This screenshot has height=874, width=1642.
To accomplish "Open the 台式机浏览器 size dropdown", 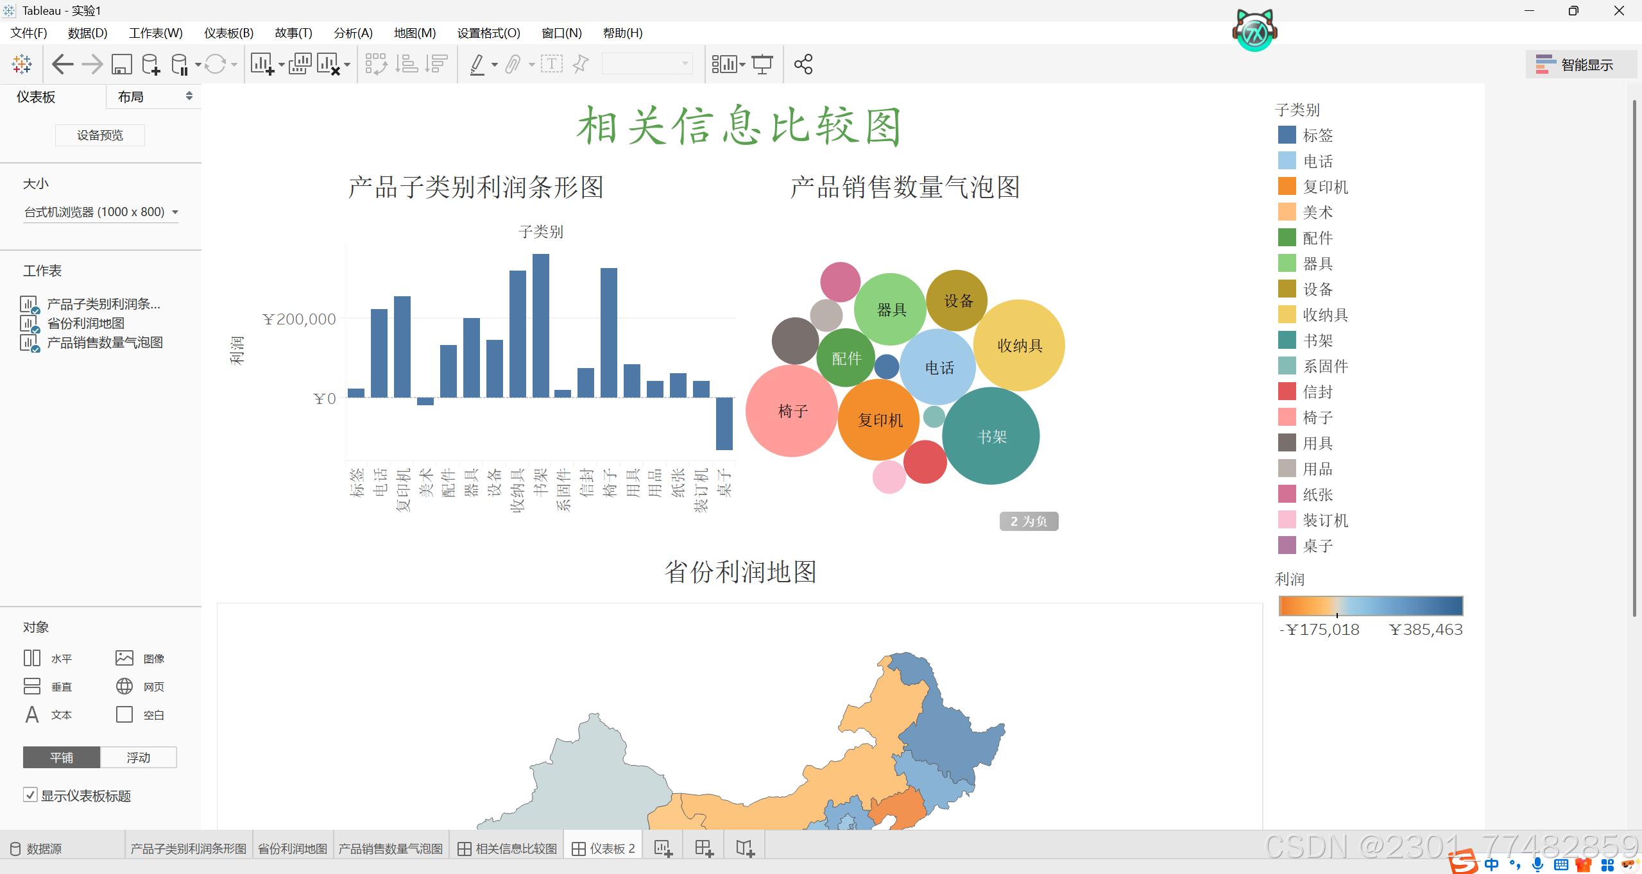I will 101,212.
